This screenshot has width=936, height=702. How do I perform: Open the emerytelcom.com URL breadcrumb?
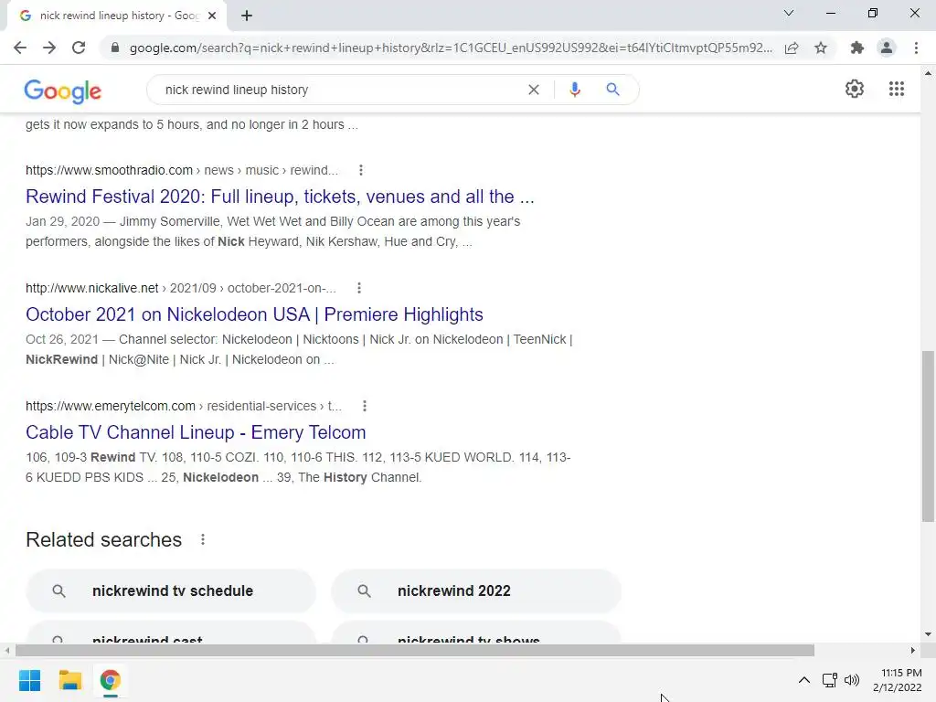tap(183, 406)
